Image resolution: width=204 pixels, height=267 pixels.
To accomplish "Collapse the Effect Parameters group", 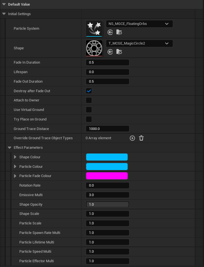I will pyautogui.click(x=10, y=148).
